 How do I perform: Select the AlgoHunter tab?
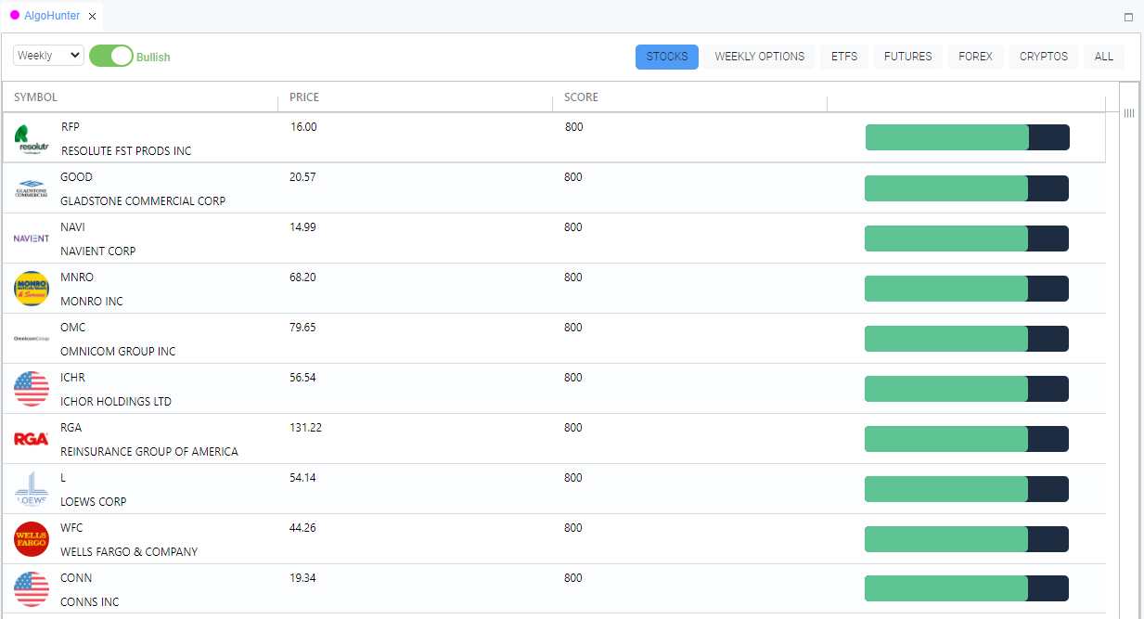[52, 16]
